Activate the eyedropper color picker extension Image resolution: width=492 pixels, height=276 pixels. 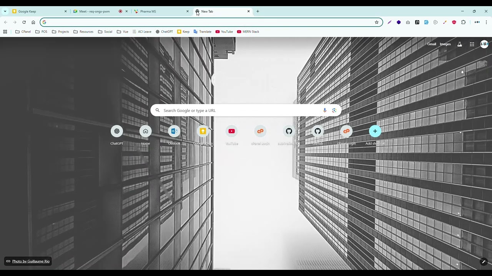445,22
